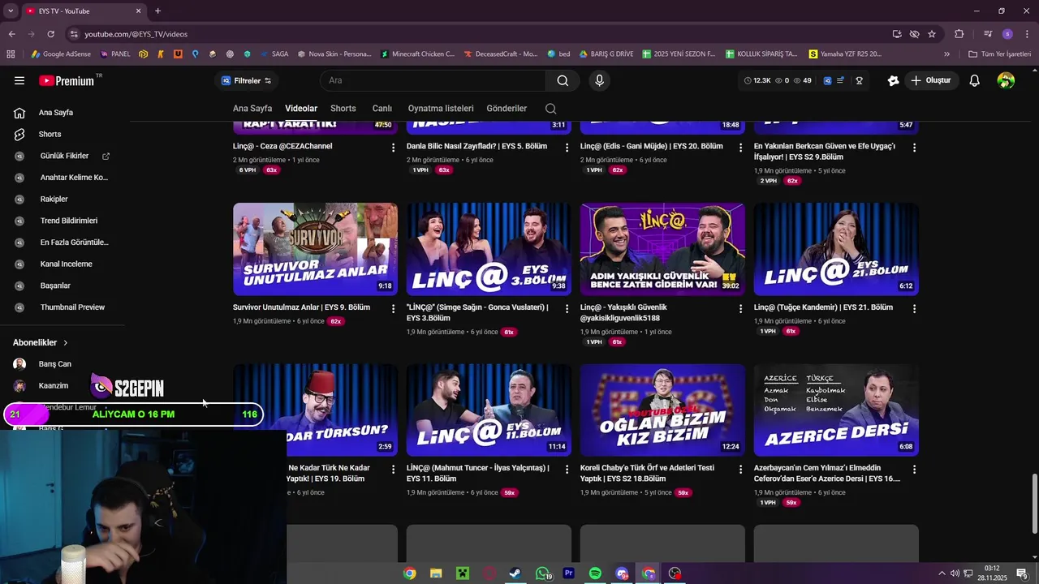This screenshot has width=1039, height=584.
Task: Open video title Survivor Unutulmaz Anlar EYS 9. Bölüm
Action: point(301,307)
